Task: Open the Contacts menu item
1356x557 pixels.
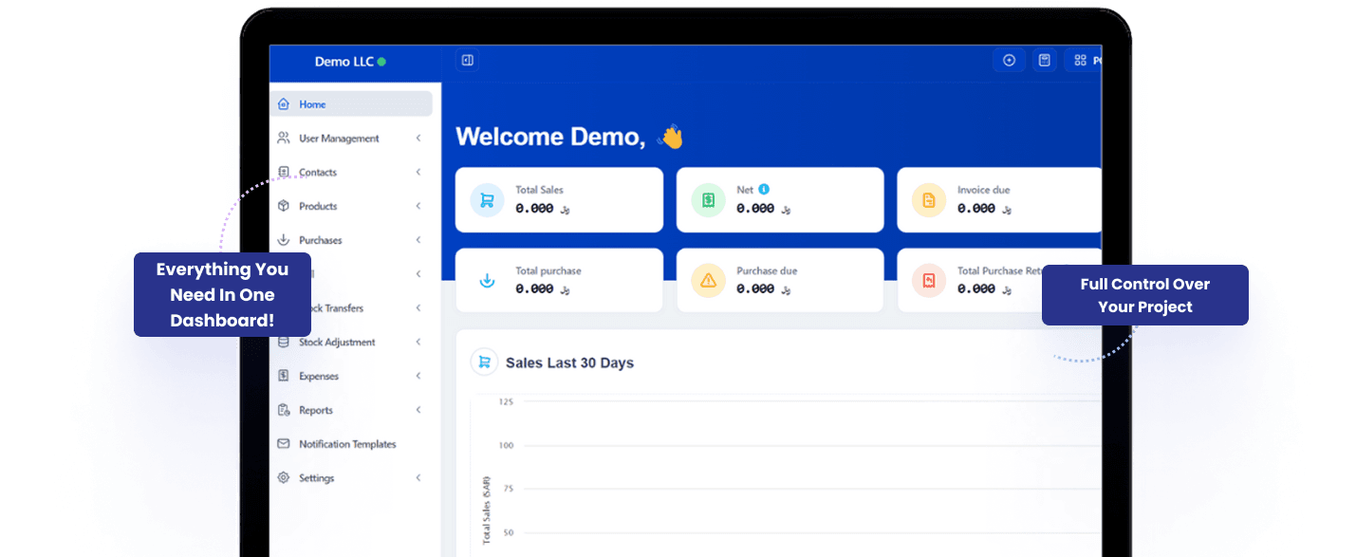Action: coord(350,173)
